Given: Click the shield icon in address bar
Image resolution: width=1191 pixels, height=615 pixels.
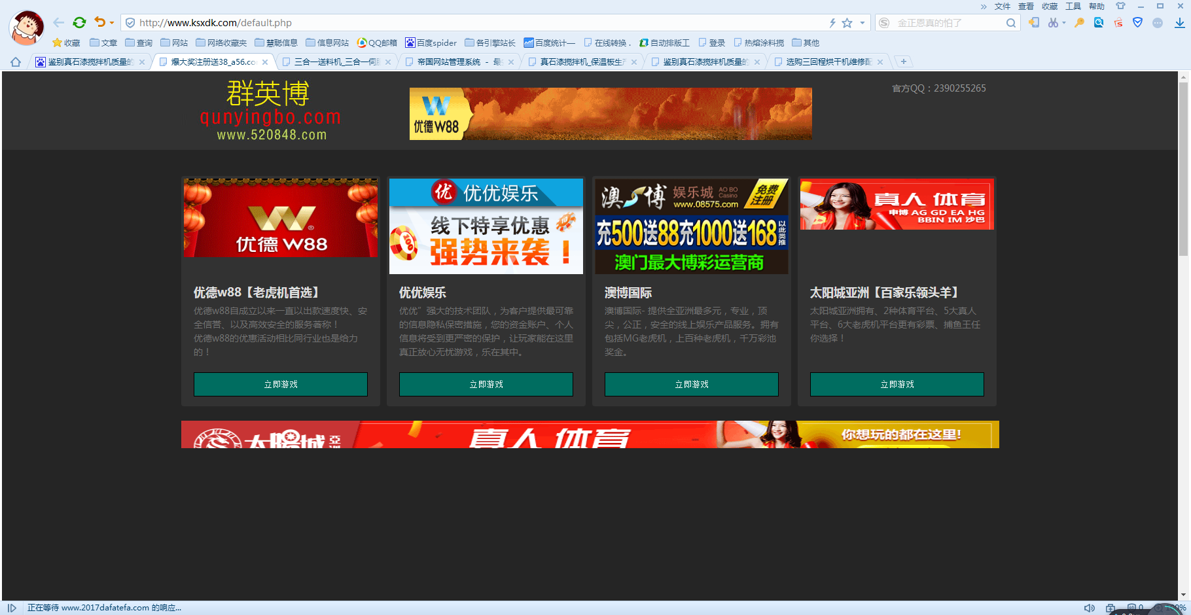Looking at the screenshot, I should click(130, 23).
